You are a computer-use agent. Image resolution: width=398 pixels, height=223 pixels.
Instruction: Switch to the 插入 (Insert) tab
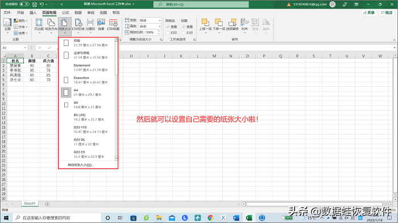coord(33,12)
